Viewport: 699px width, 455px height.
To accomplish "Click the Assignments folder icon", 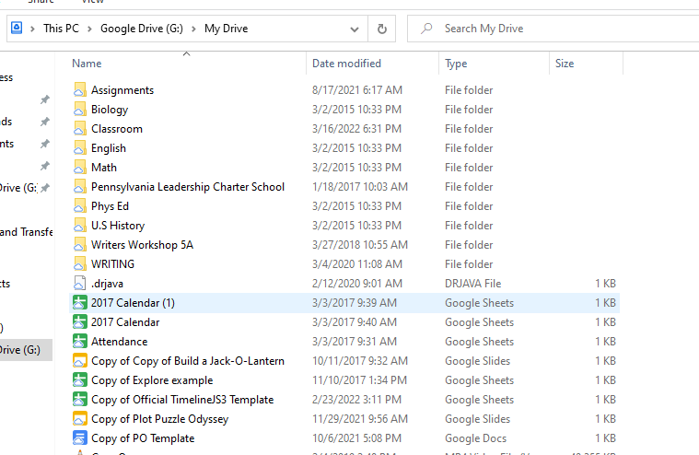I will [80, 89].
